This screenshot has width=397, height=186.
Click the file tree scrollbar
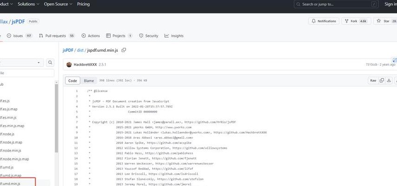coord(56,118)
